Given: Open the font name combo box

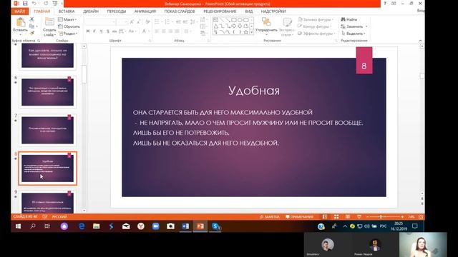Looking at the screenshot, I should [x=100, y=22].
